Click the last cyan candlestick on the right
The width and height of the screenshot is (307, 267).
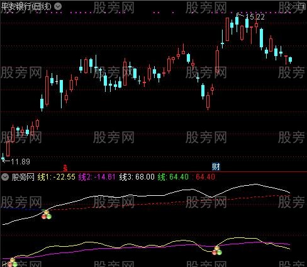[290, 60]
